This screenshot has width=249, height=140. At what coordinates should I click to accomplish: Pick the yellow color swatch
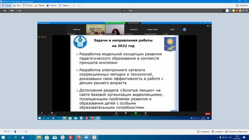233,10
